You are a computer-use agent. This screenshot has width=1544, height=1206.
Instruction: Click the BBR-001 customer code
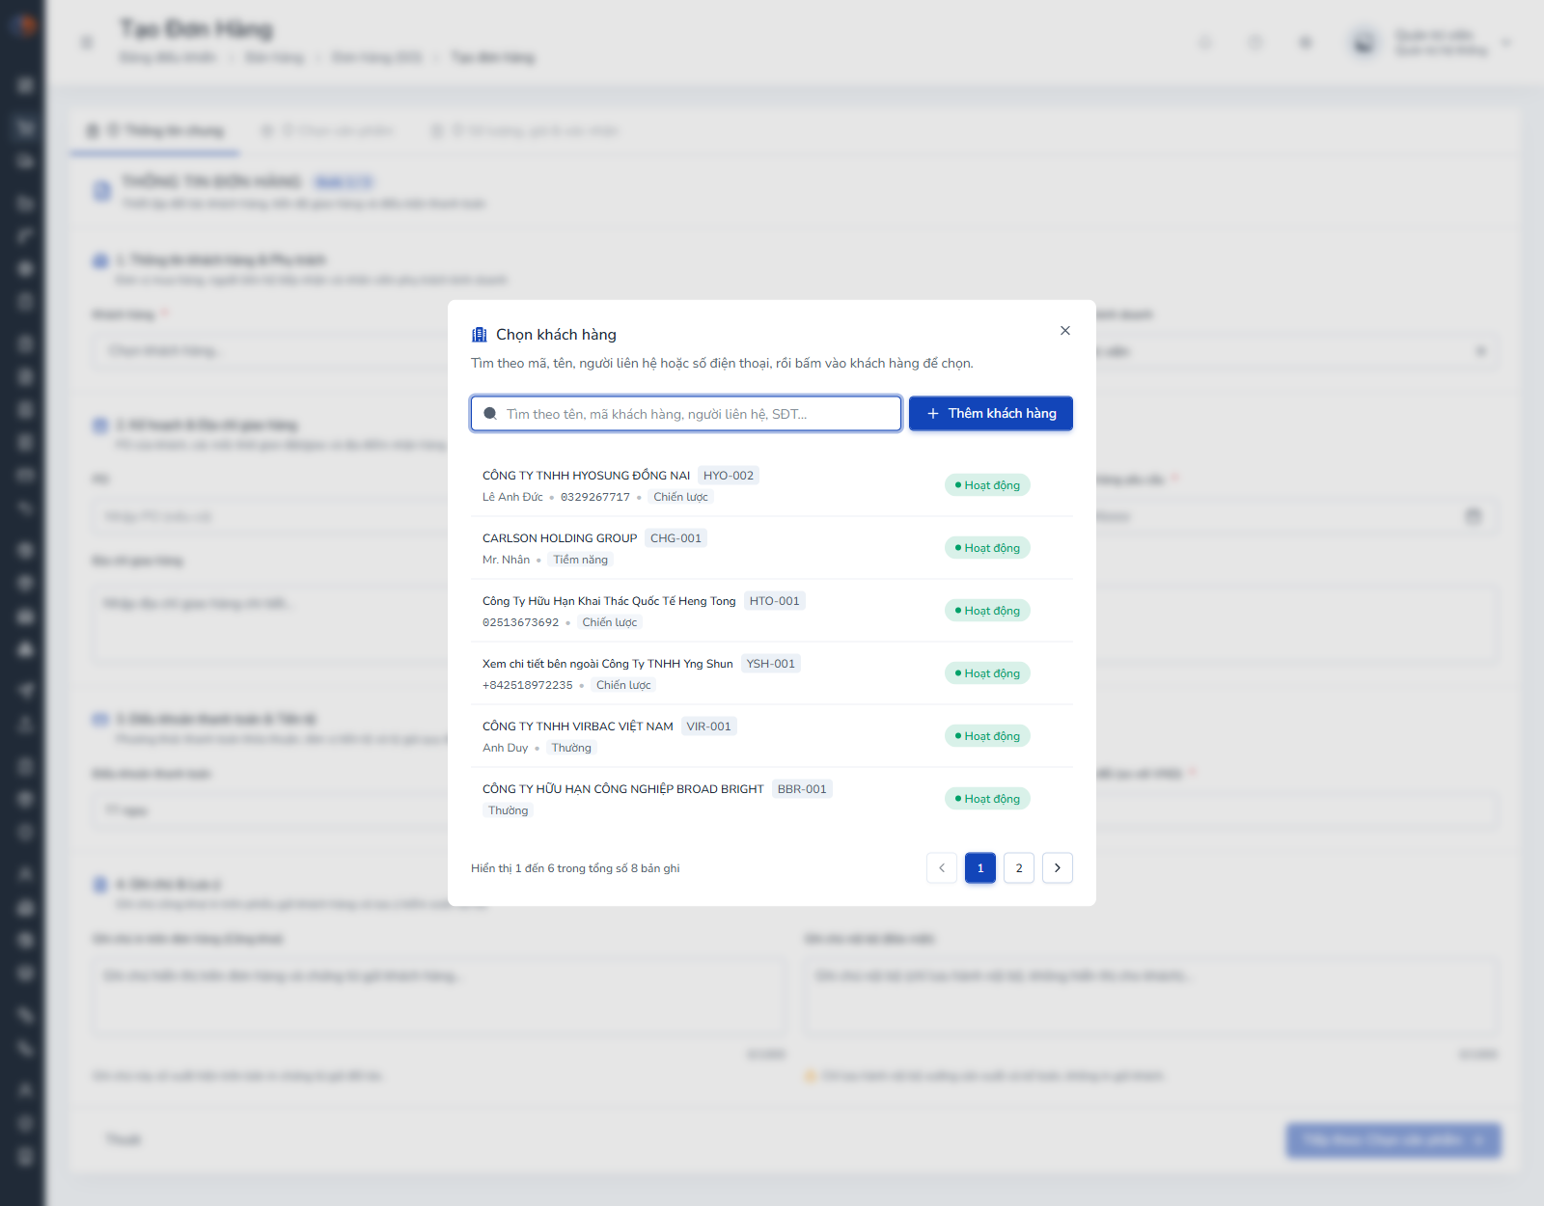[802, 789]
